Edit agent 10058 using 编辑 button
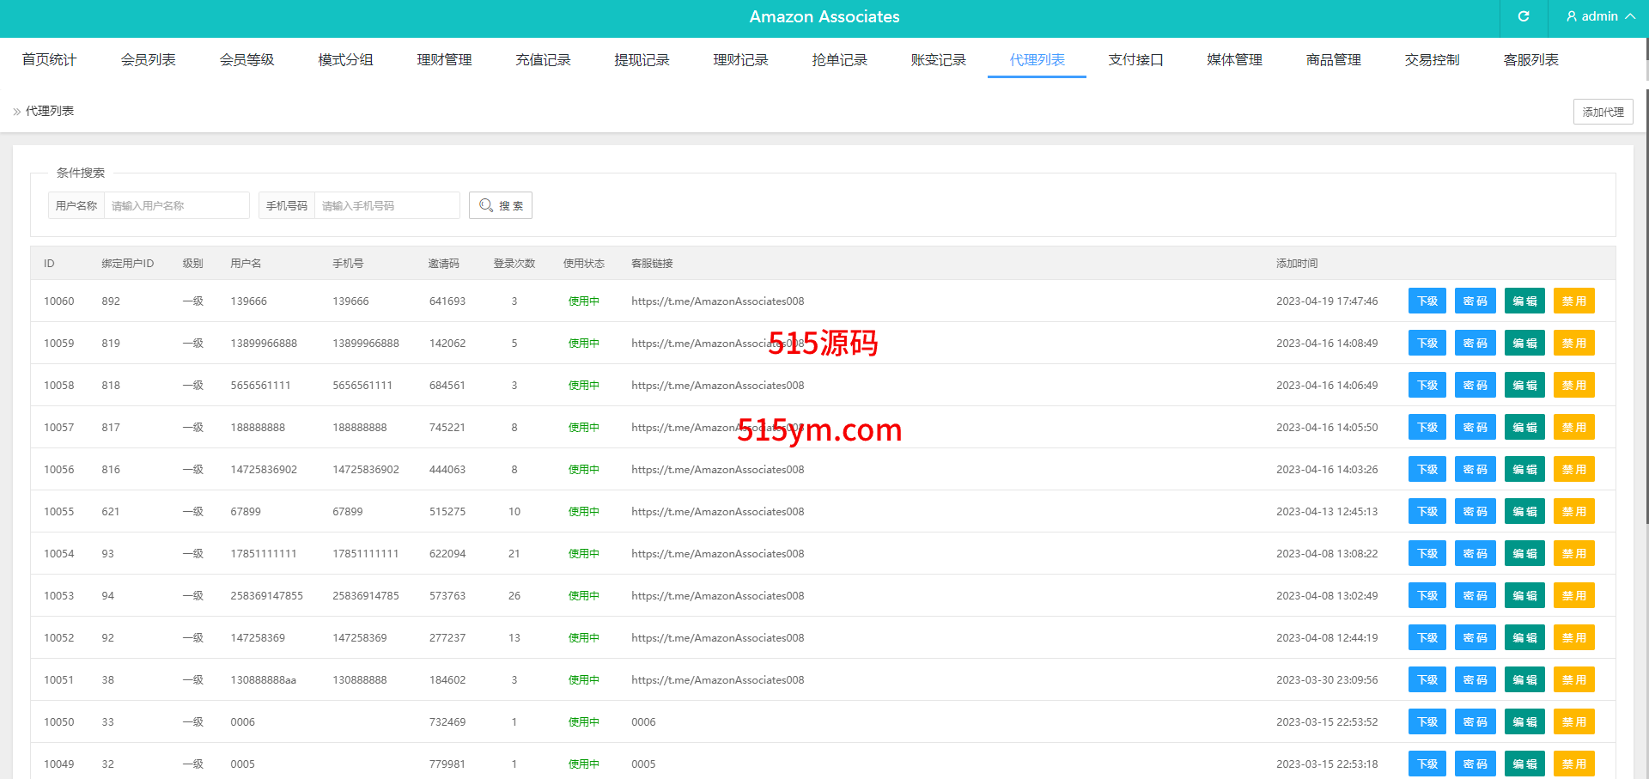Image resolution: width=1649 pixels, height=779 pixels. (x=1524, y=386)
